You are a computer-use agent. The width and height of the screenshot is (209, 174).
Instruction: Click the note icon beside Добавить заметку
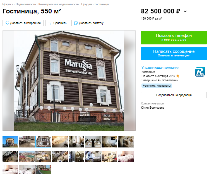76,23
